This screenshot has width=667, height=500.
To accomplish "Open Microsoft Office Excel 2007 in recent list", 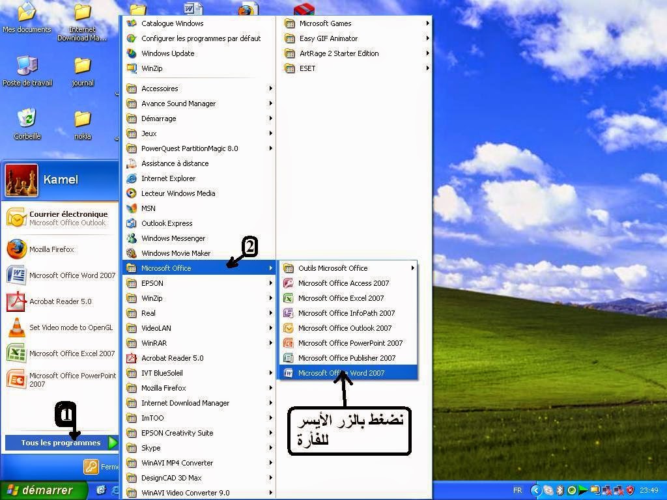I will (60, 354).
